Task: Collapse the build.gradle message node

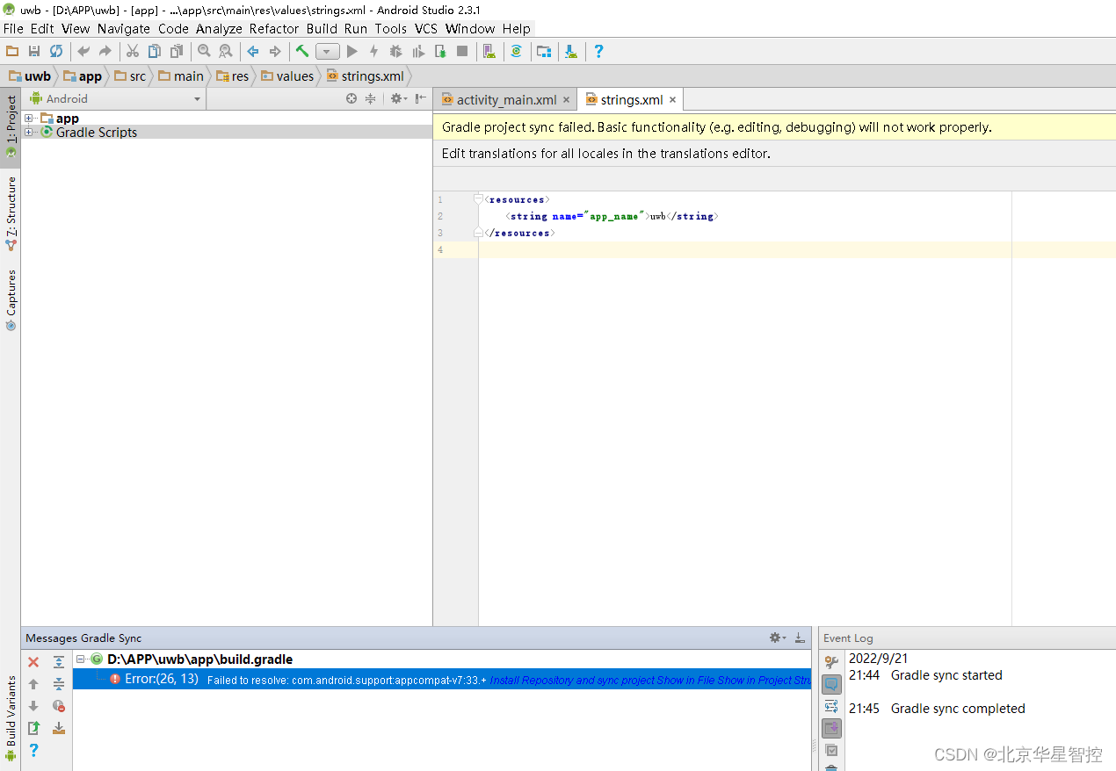Action: (x=81, y=659)
